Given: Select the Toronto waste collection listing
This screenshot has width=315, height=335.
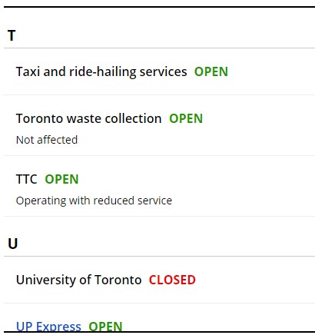Looking at the screenshot, I should [89, 118].
